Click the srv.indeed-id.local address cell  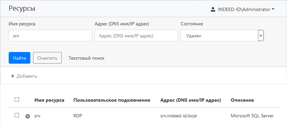(178, 116)
